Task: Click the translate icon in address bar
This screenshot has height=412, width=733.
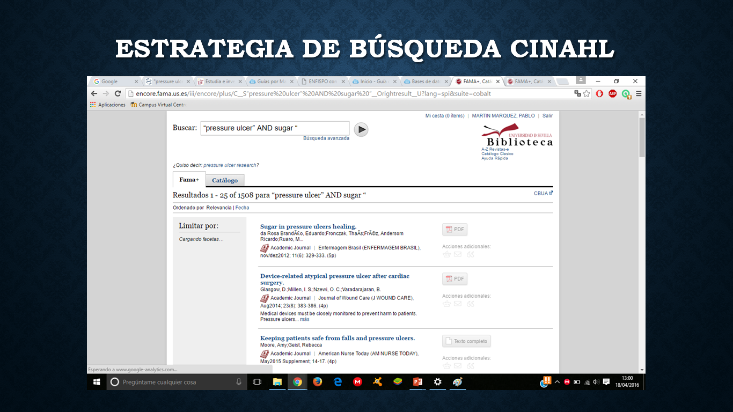Action: pyautogui.click(x=577, y=93)
